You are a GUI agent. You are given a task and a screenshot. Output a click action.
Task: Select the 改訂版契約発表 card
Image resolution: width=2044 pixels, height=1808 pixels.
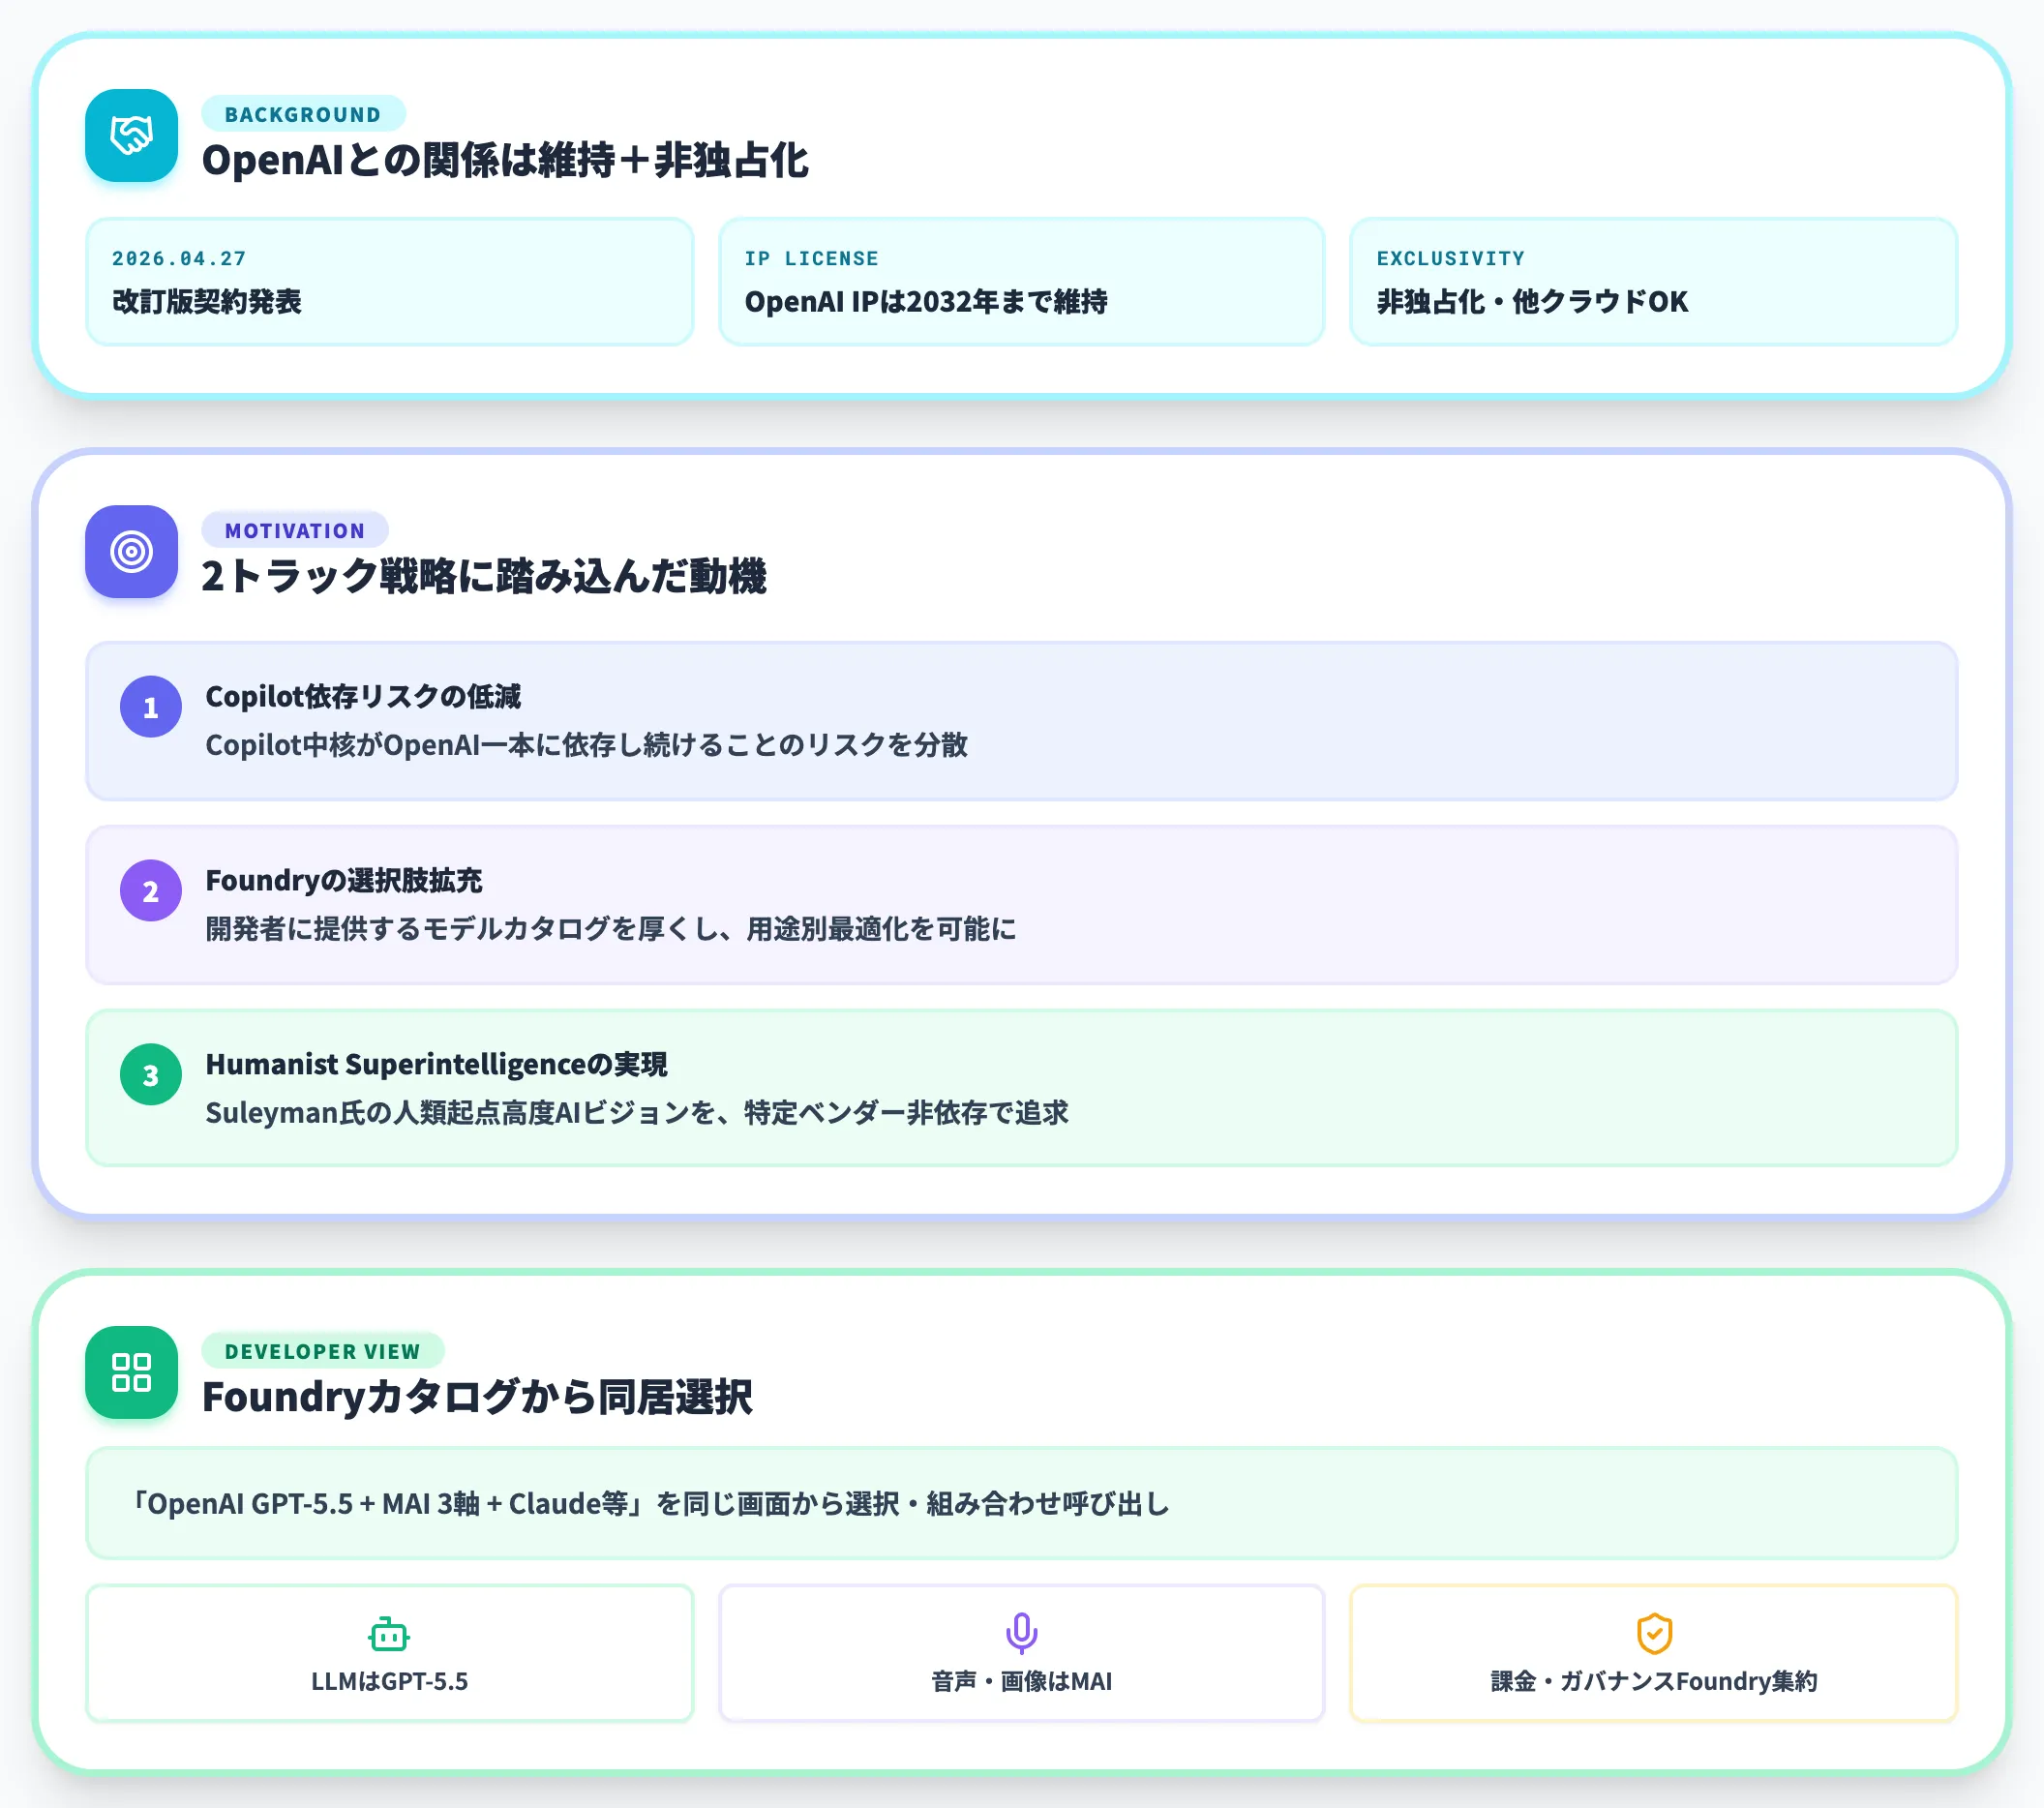[x=390, y=282]
